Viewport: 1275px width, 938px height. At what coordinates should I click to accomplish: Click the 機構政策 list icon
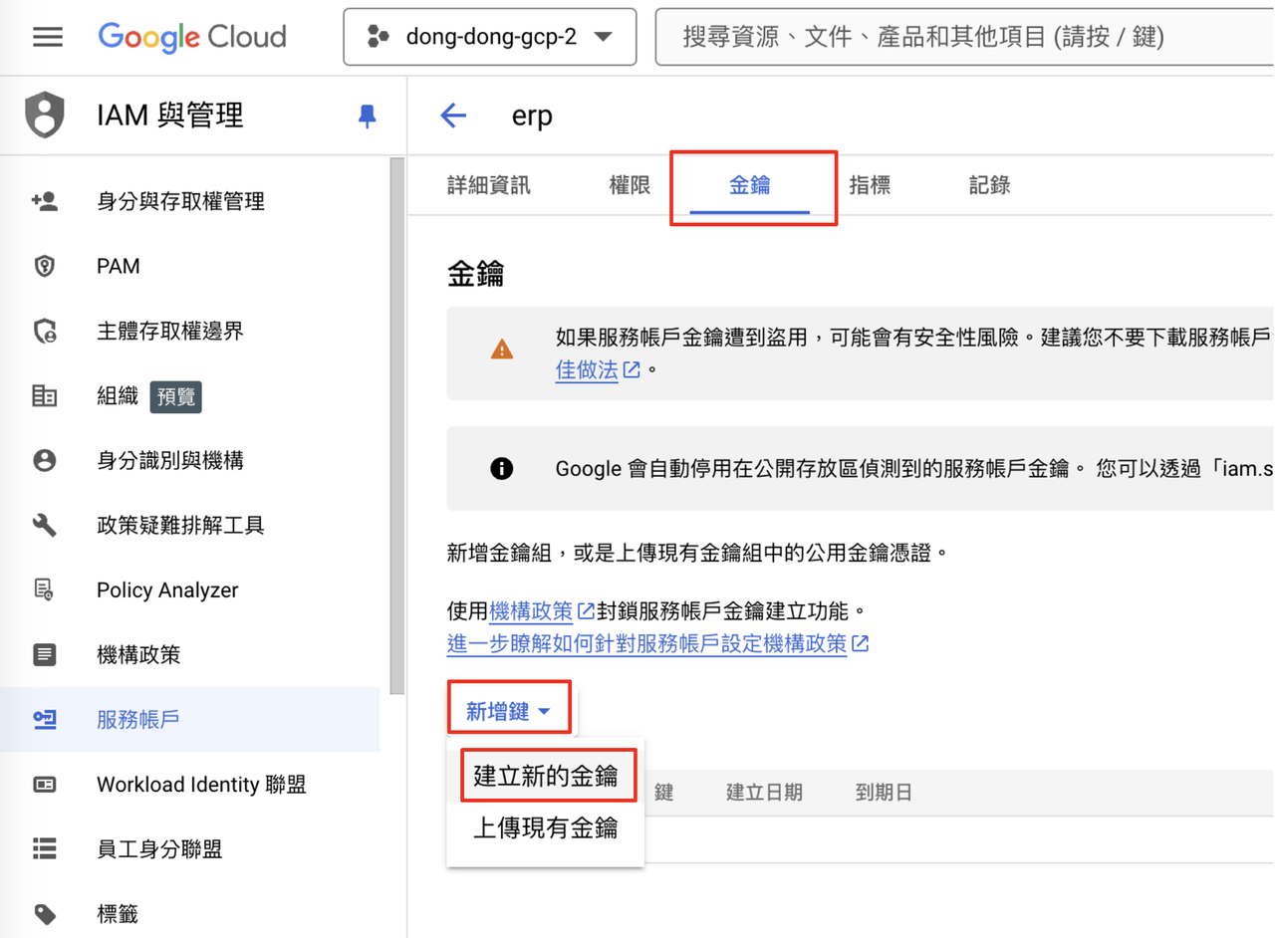point(45,655)
